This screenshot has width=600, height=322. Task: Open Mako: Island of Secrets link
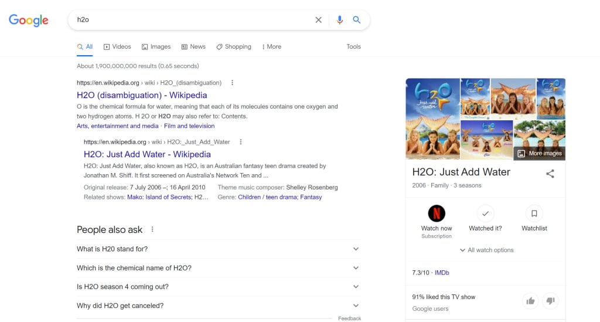pyautogui.click(x=159, y=197)
